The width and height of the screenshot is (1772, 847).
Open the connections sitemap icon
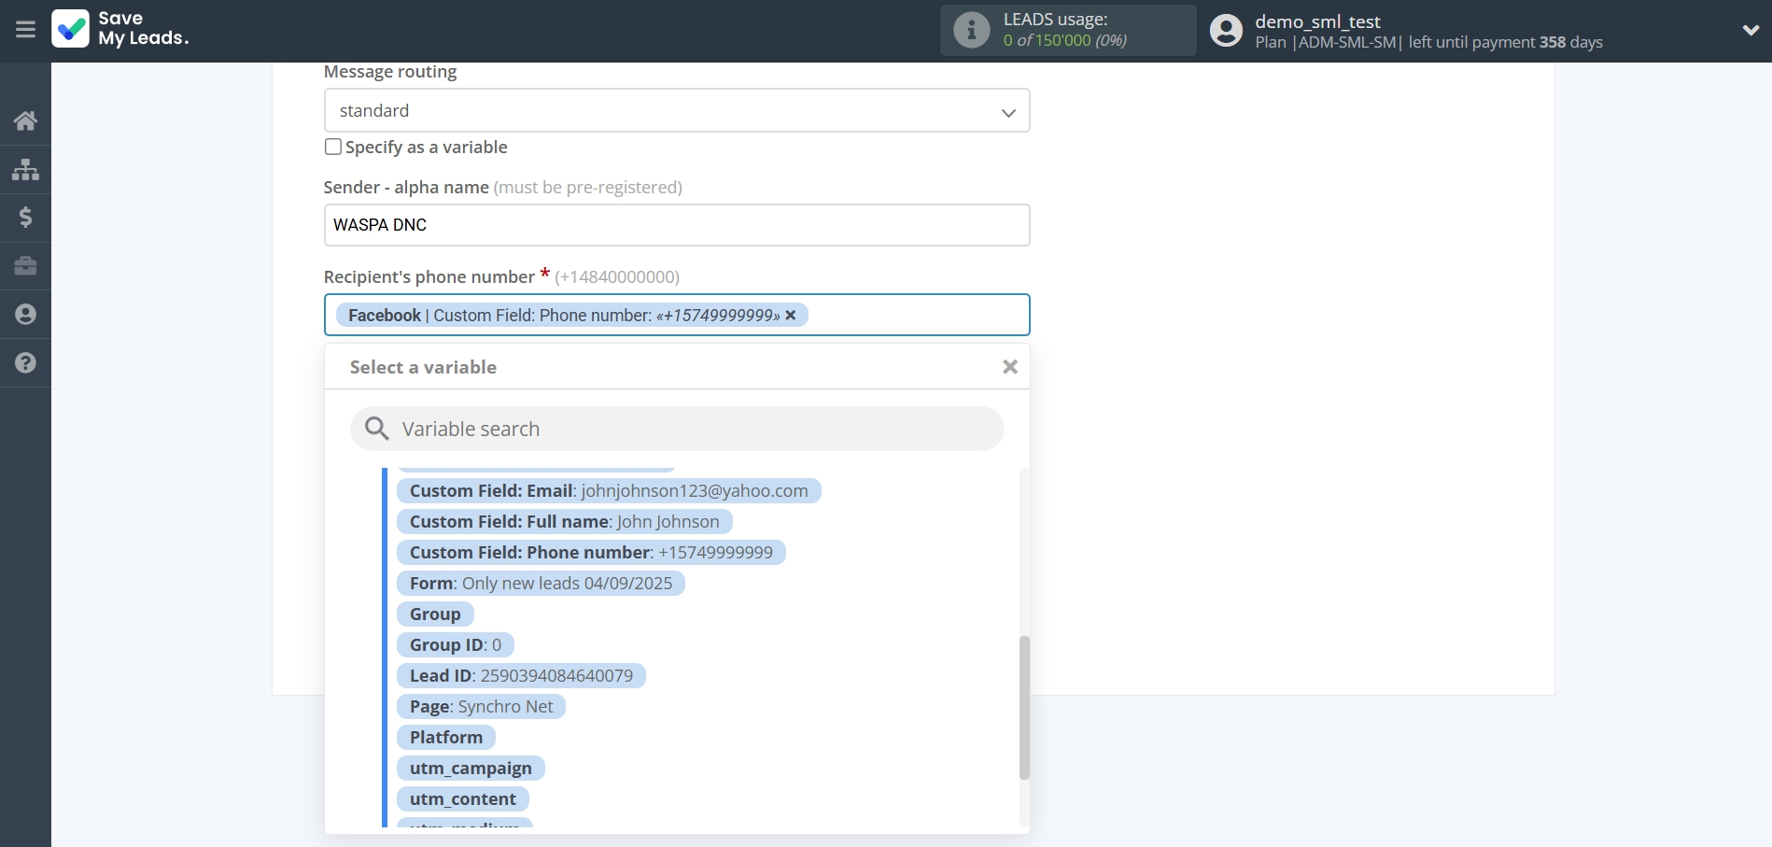[x=25, y=169]
